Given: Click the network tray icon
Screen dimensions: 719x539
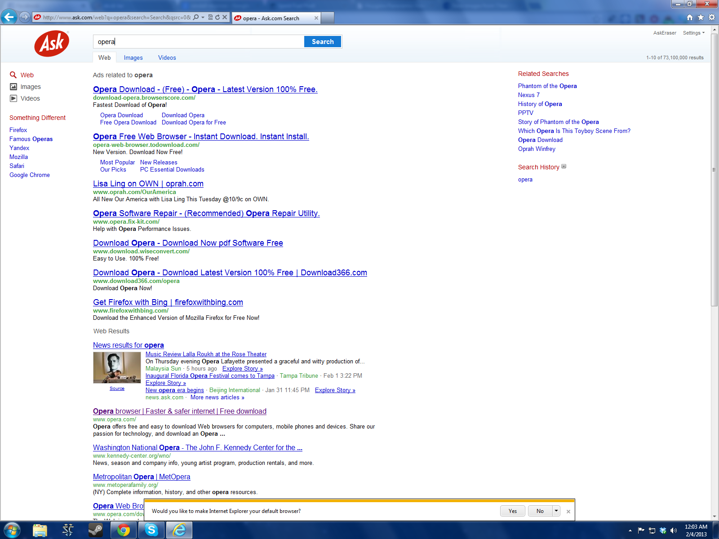Looking at the screenshot, I should pyautogui.click(x=652, y=530).
